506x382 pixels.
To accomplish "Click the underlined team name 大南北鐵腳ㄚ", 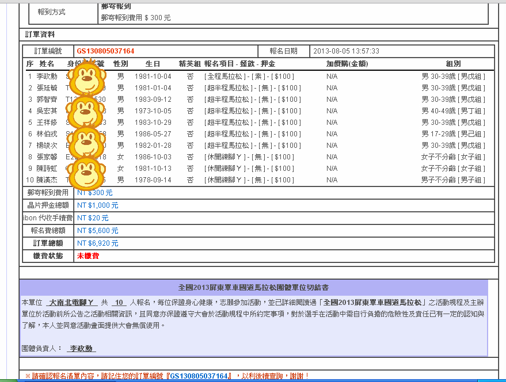I will (x=72, y=303).
